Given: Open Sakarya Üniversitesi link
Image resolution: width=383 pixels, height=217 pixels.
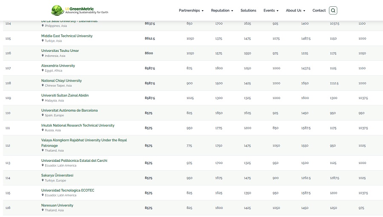Looking at the screenshot, I should (x=57, y=175).
